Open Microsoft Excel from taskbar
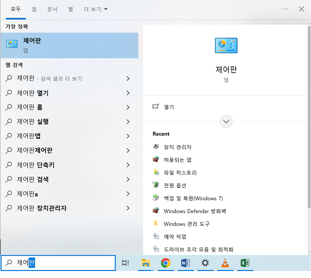311x278 pixels. point(245,263)
